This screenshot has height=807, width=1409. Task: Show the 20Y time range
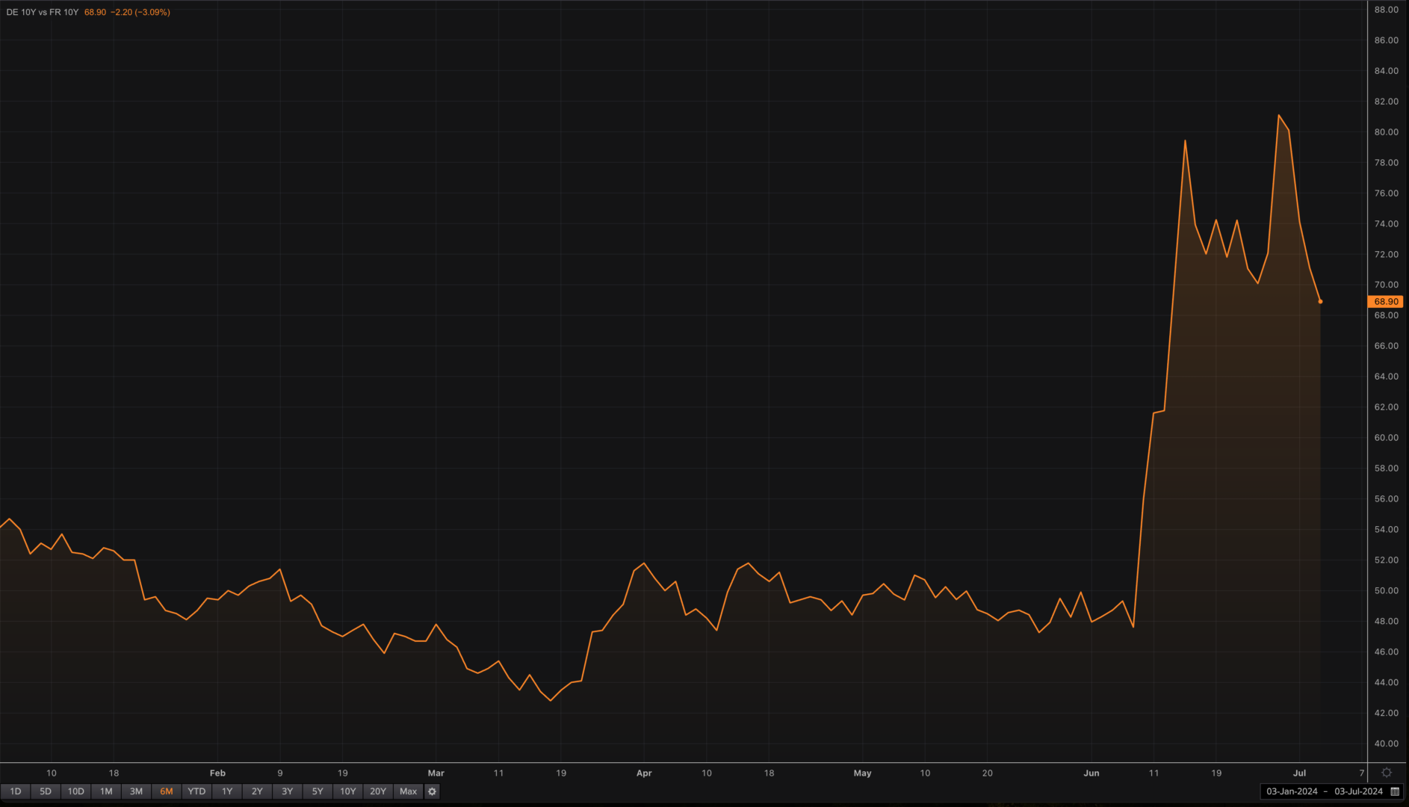[378, 791]
